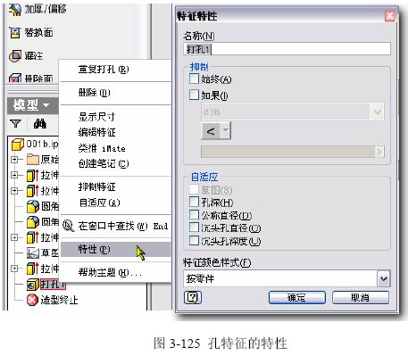
Task: Select the 删除面 tool icon
Action: (x=15, y=78)
